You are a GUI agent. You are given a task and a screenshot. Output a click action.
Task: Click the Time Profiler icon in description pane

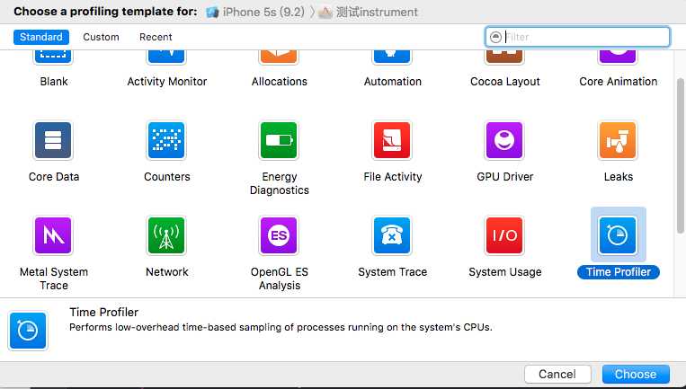28,331
